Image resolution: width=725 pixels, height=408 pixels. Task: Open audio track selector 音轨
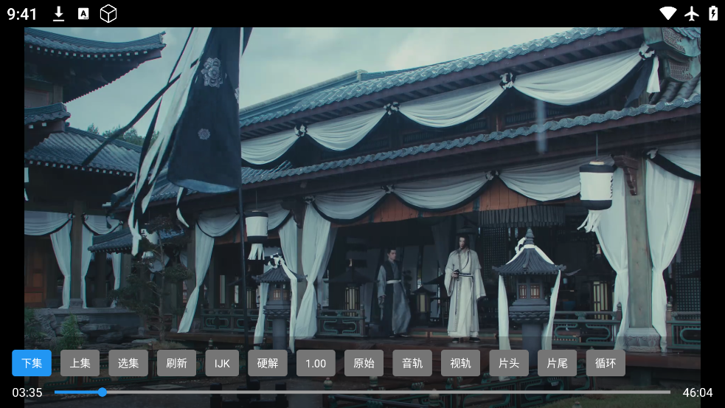pyautogui.click(x=412, y=363)
